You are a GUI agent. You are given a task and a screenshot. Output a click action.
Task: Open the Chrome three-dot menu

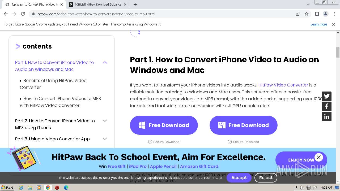[334, 14]
